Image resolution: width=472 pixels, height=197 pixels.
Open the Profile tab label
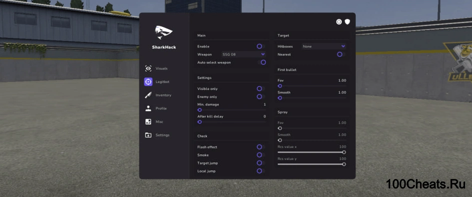pos(161,108)
